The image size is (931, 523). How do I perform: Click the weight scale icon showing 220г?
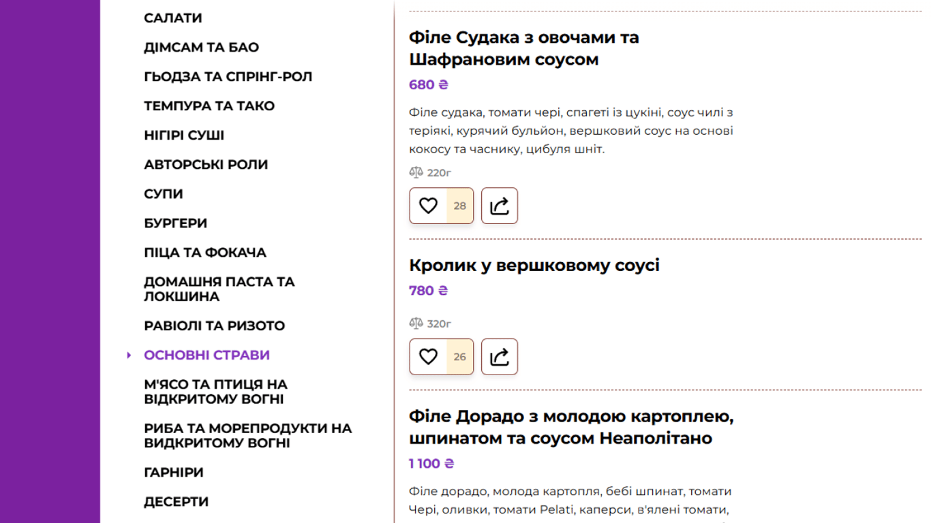point(416,172)
